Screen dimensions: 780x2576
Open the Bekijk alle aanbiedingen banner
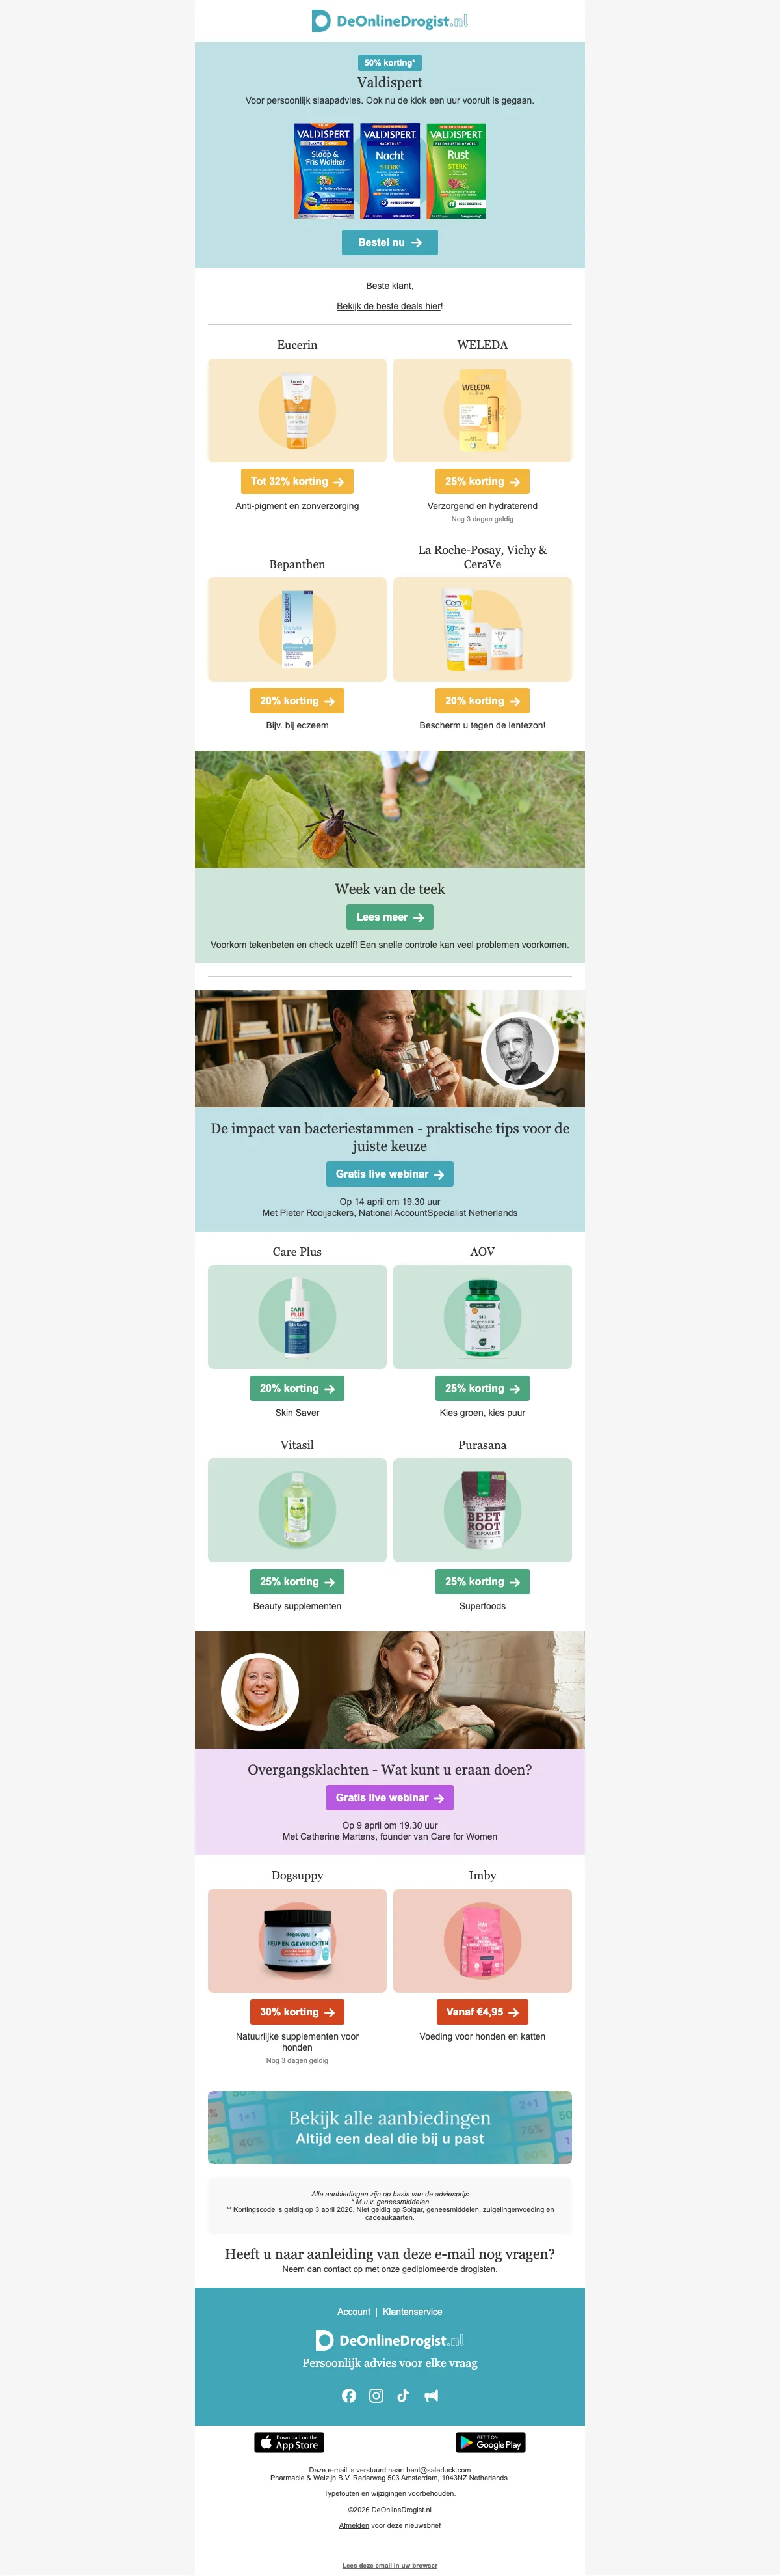pos(389,2127)
